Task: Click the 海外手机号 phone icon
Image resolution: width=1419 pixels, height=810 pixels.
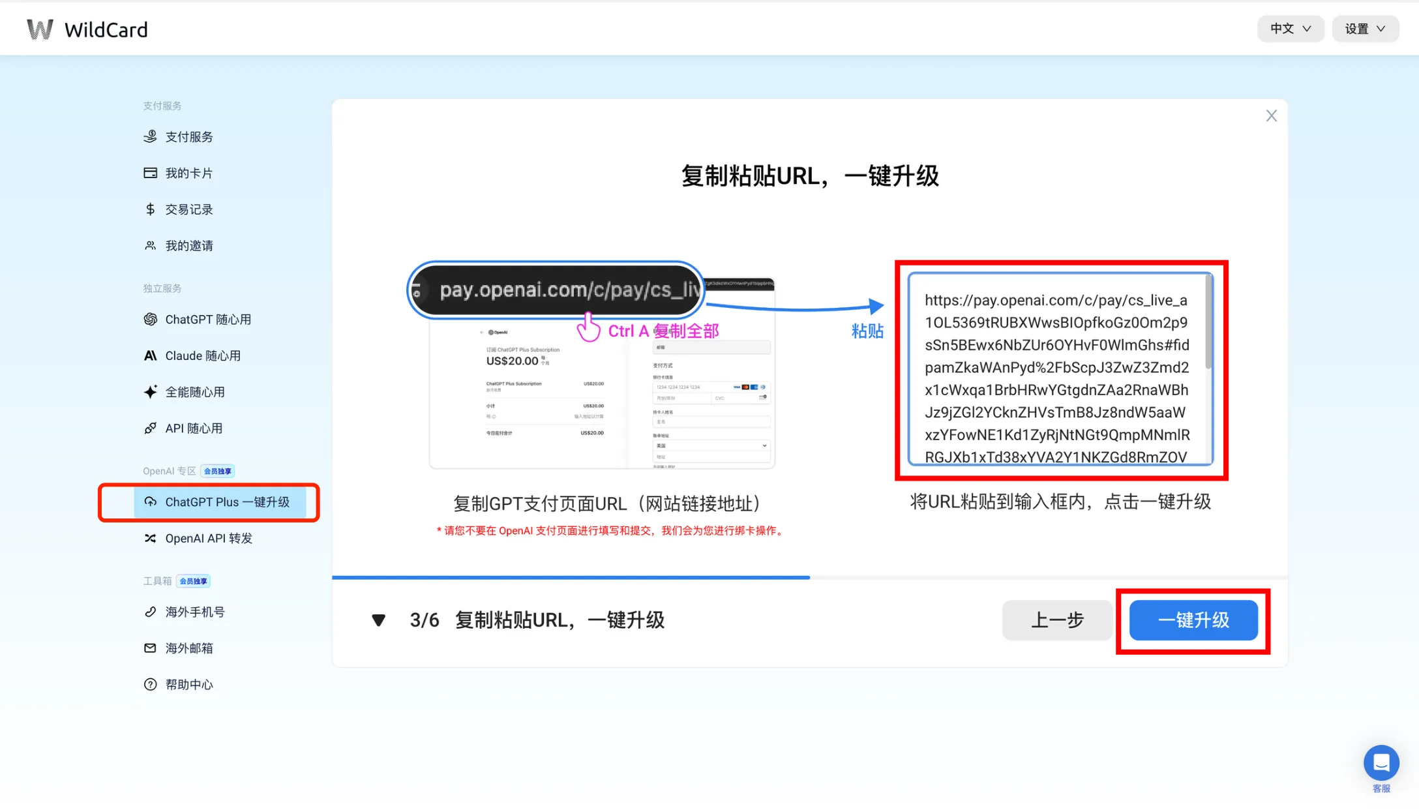Action: [151, 612]
